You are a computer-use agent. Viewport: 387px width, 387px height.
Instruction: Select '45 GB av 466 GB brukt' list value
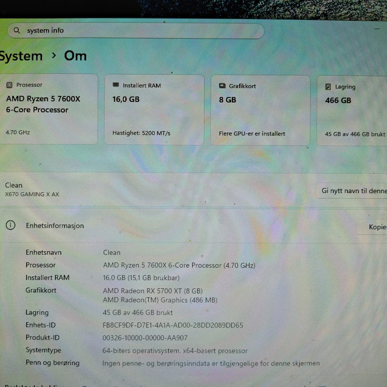(x=137, y=312)
